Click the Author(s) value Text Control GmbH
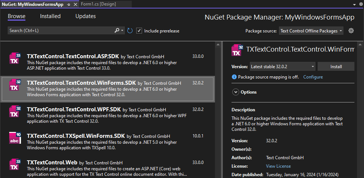The image size is (364, 178). click(285, 158)
